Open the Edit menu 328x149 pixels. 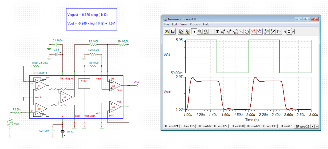tap(175, 24)
